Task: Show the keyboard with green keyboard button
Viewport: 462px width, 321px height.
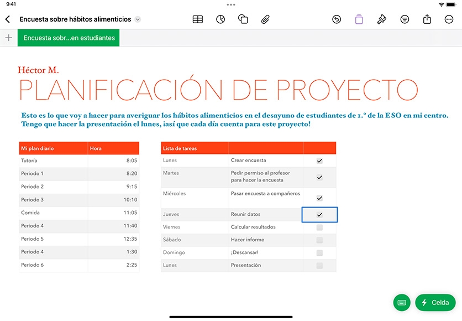Action: click(x=402, y=302)
